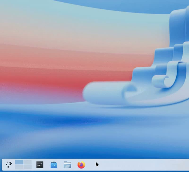
Task: Launch System Settings from the panel
Action: click(40, 165)
